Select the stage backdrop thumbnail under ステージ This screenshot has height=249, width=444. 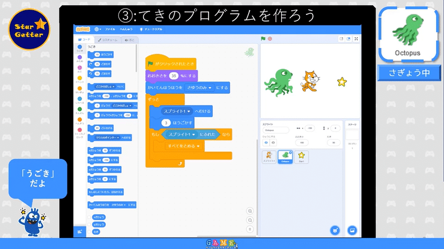coord(352,135)
